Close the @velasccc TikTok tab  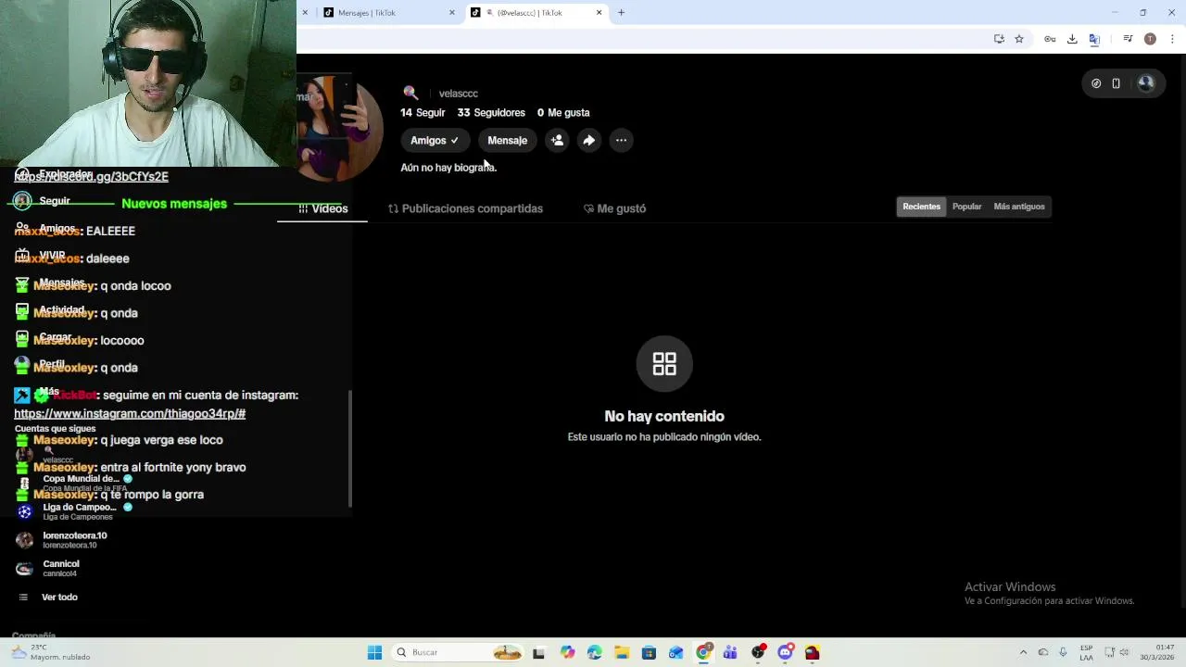point(599,13)
